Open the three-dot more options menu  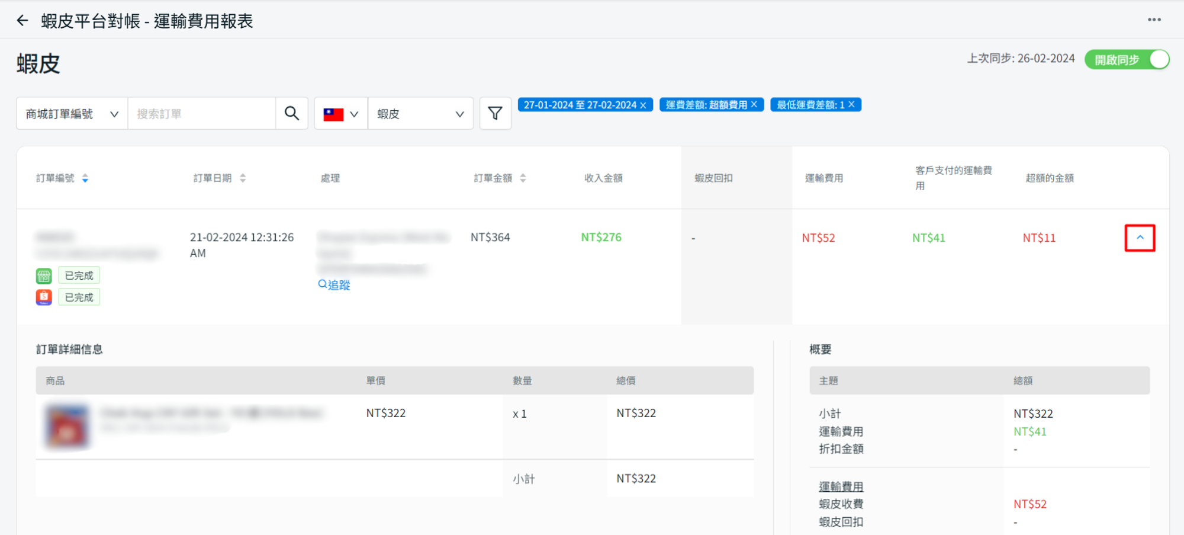pos(1154,20)
